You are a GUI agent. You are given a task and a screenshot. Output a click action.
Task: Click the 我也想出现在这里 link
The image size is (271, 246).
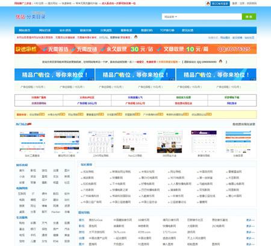[244, 124]
